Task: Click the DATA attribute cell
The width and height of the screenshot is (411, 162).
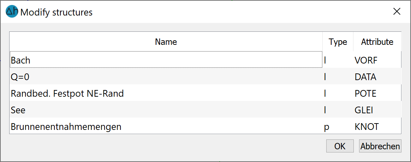Action: click(377, 76)
